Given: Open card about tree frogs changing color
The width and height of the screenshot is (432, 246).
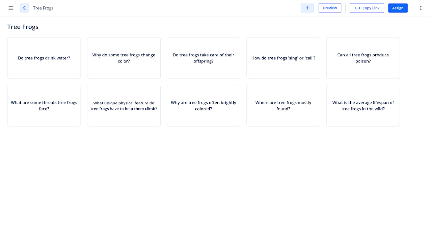Looking at the screenshot, I should click(x=124, y=58).
